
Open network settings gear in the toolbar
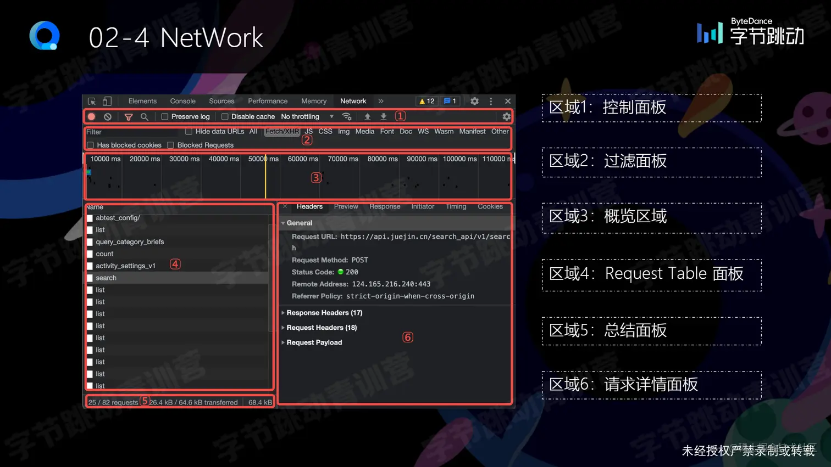coord(507,116)
